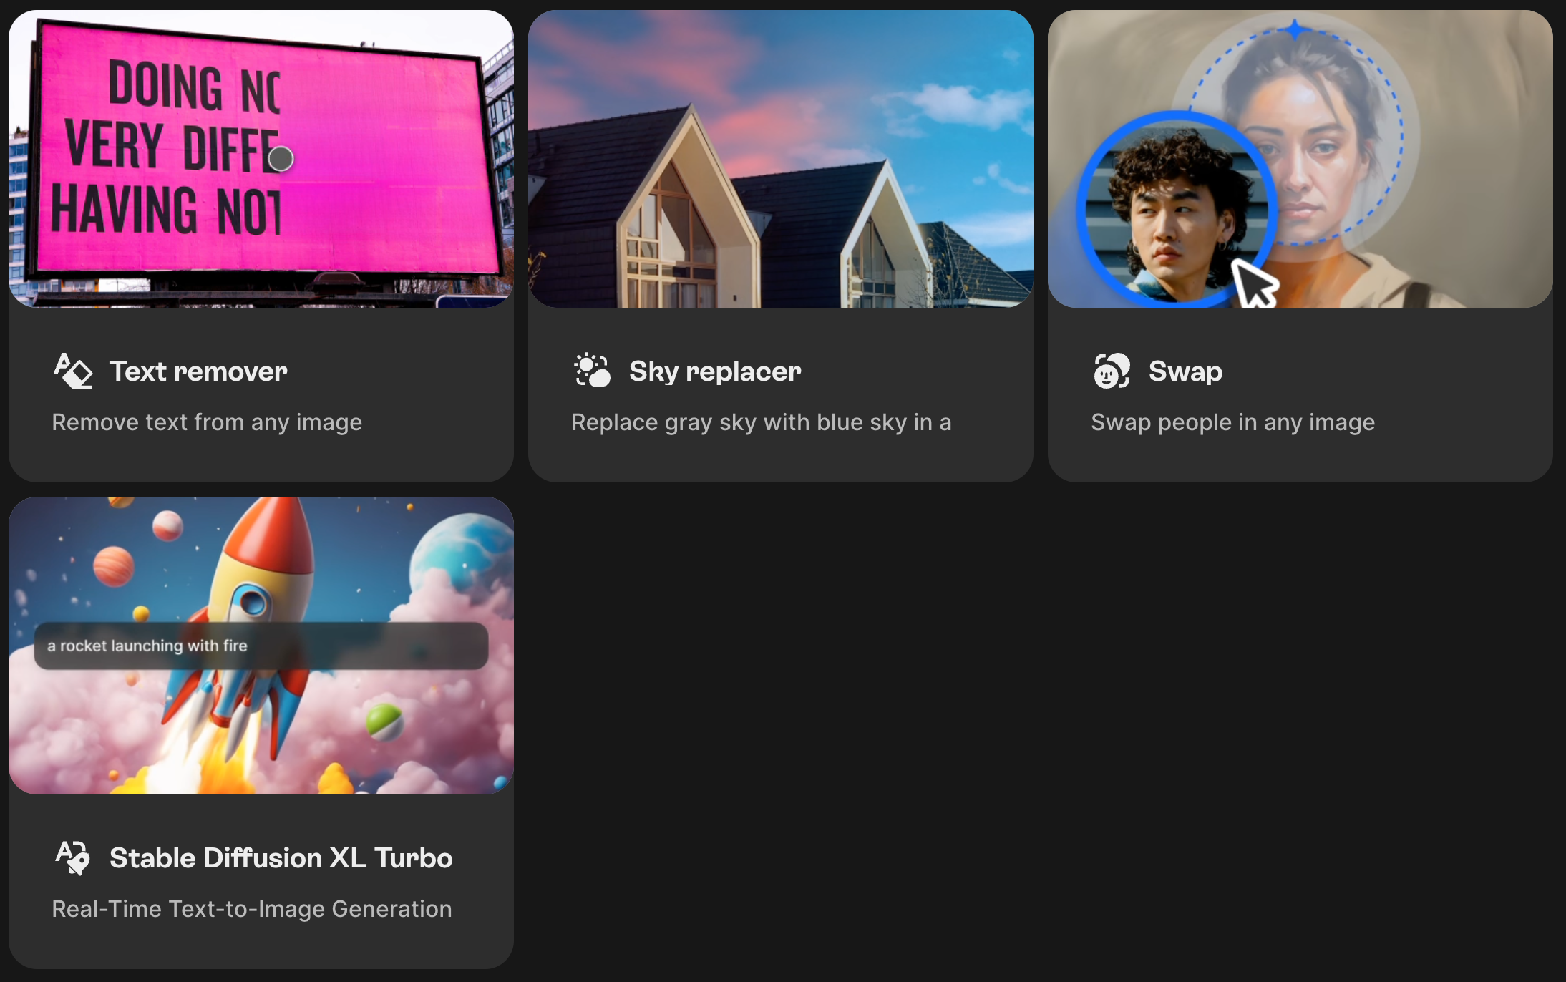The image size is (1566, 982).
Task: Open the Sky replacer title link
Action: [x=715, y=371]
